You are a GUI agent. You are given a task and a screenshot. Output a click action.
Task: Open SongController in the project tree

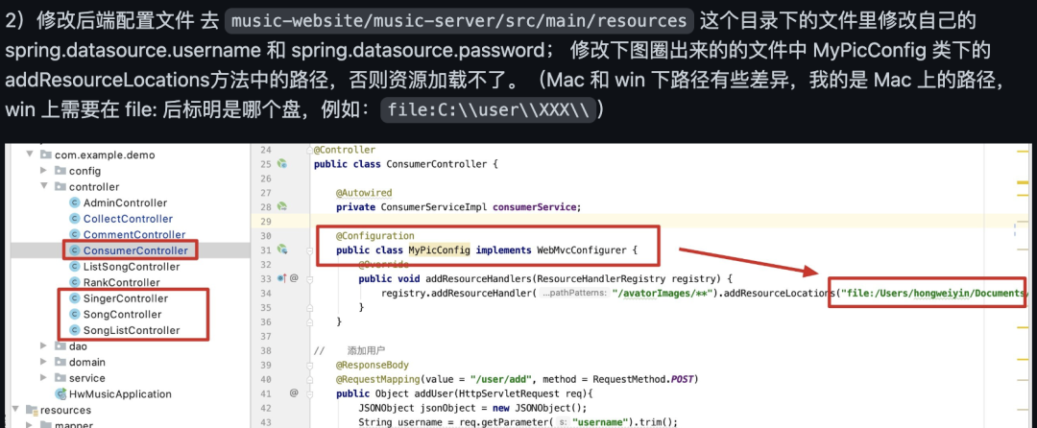click(x=122, y=315)
